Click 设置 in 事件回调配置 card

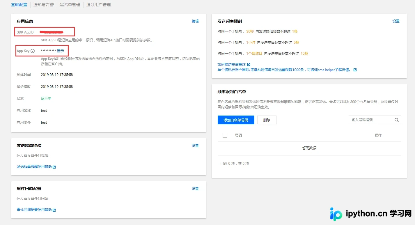[195, 189]
